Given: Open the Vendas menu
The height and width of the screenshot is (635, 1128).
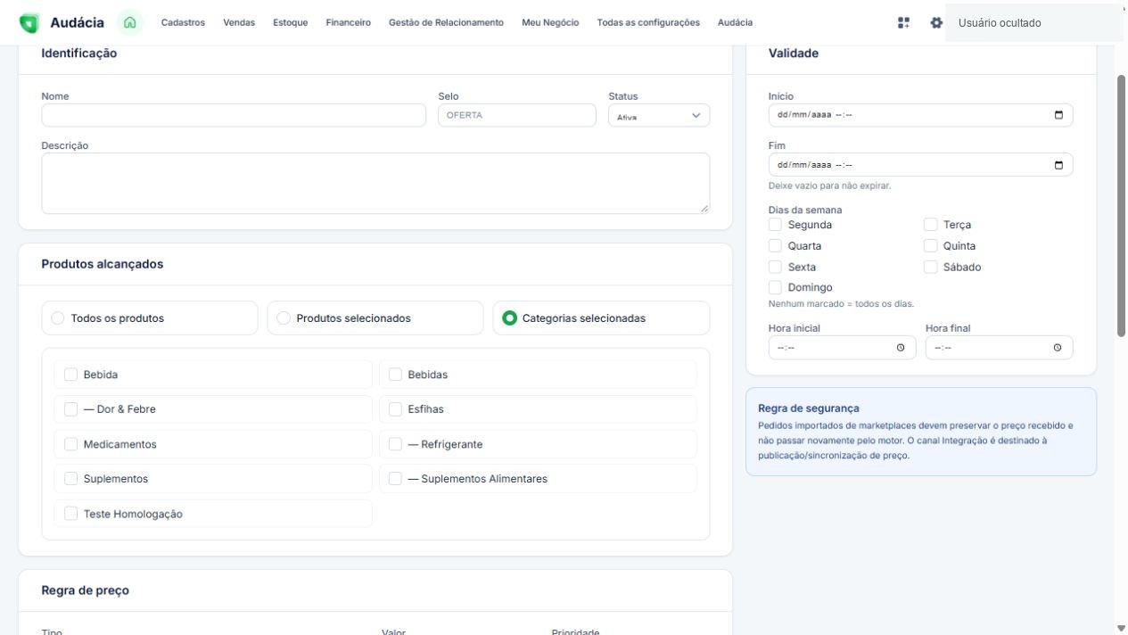Looking at the screenshot, I should tap(239, 23).
